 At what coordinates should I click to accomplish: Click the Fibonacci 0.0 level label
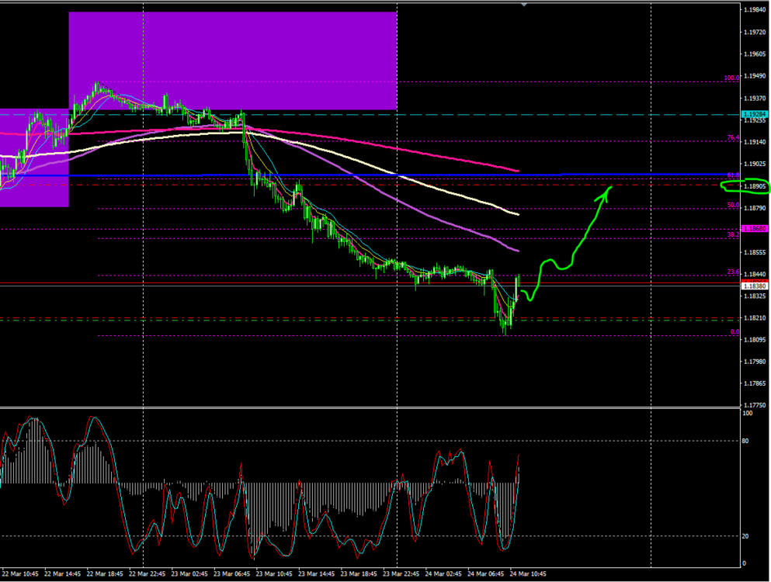(735, 332)
